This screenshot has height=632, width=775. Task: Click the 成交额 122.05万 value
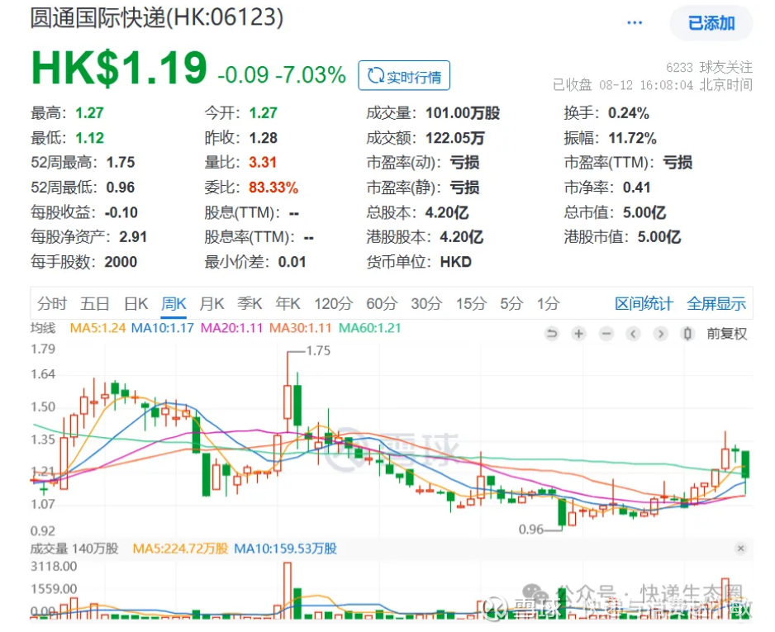tap(454, 138)
